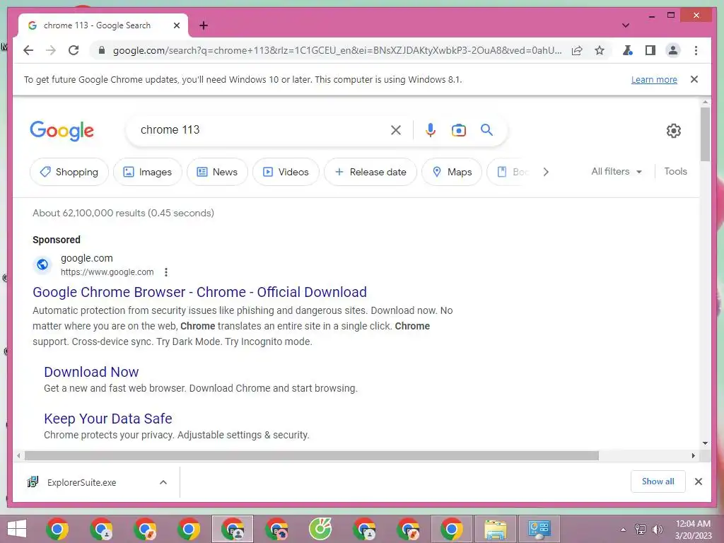Expand the tab search chevron
Viewport: 724px width, 543px height.
point(626,25)
